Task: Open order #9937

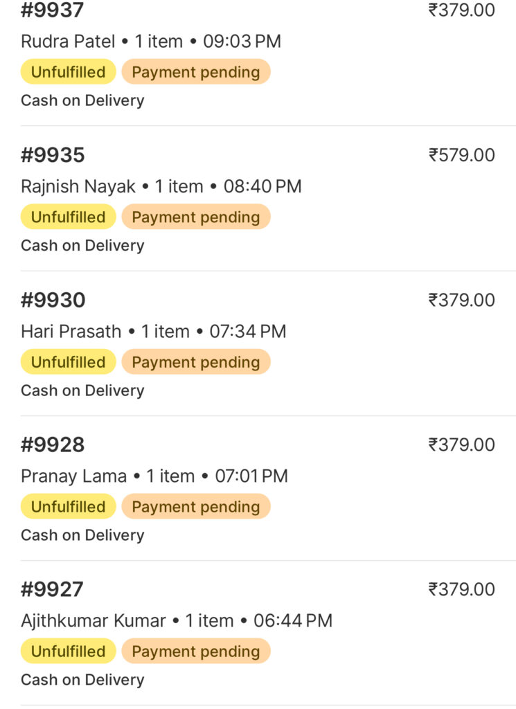Action: [x=53, y=10]
